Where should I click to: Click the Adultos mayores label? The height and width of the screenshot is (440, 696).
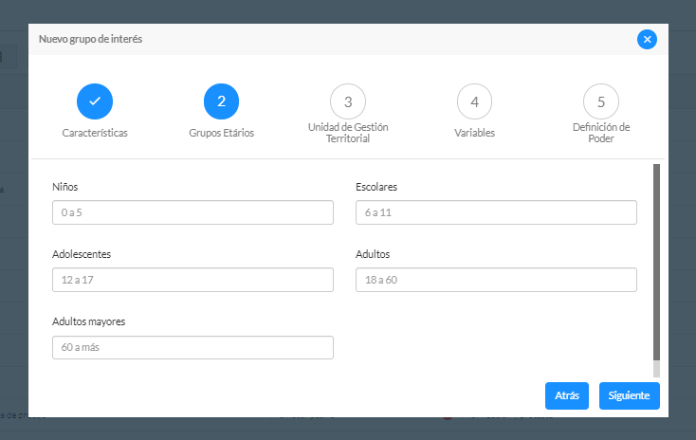click(x=88, y=321)
